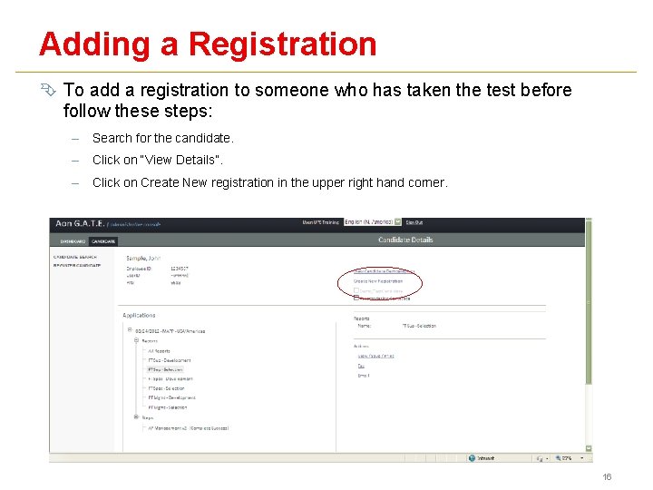
Task: Select IT Mgmt - Selection report
Action: (168, 407)
